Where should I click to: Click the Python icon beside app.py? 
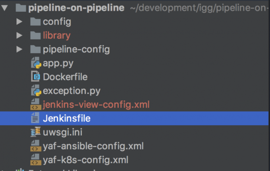tap(36, 63)
